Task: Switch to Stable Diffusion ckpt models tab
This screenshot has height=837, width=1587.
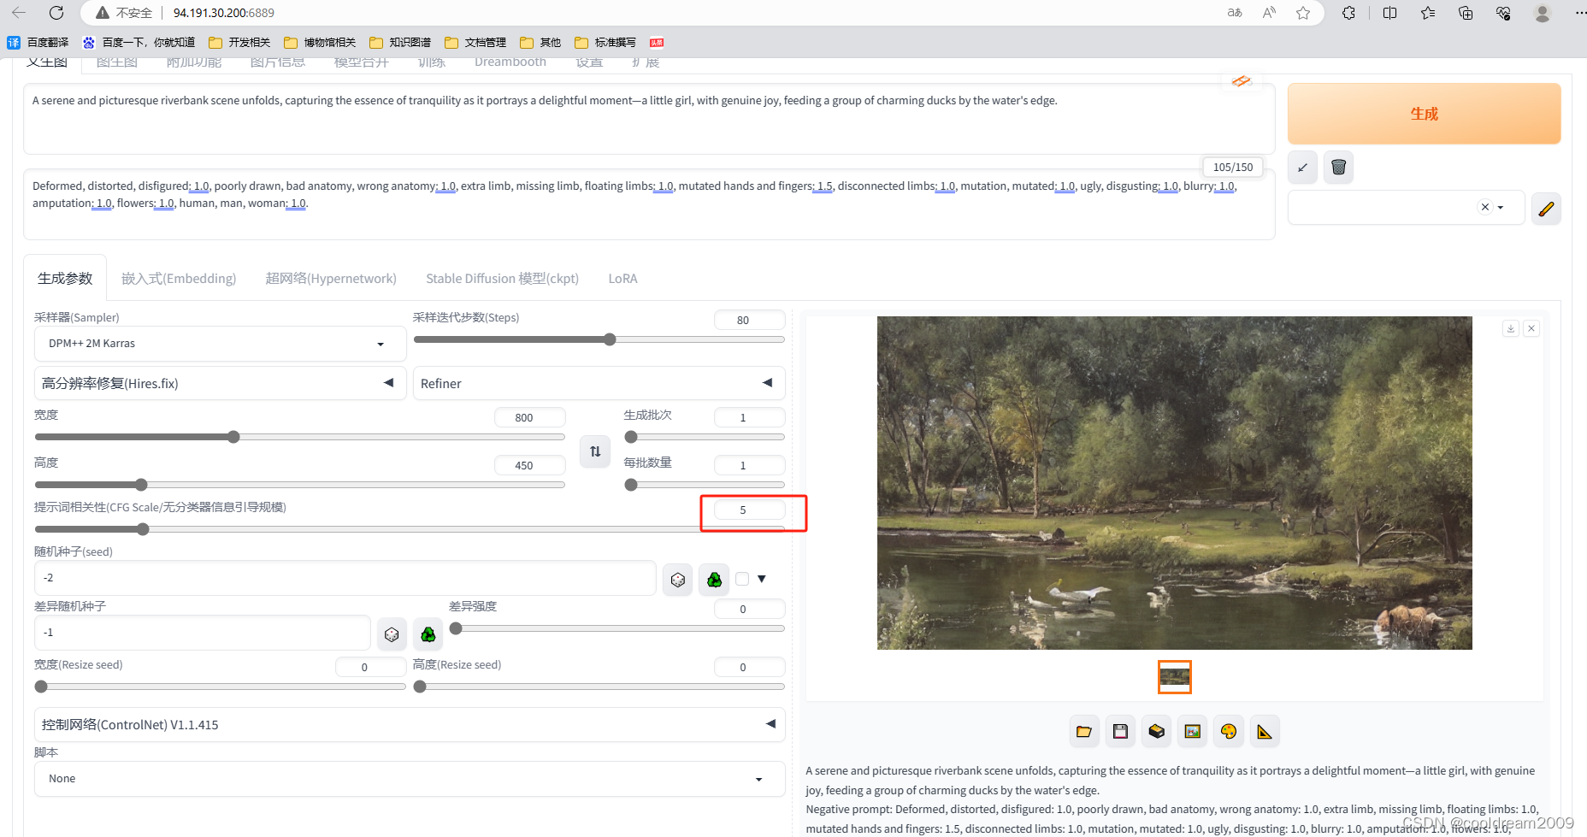Action: (503, 279)
